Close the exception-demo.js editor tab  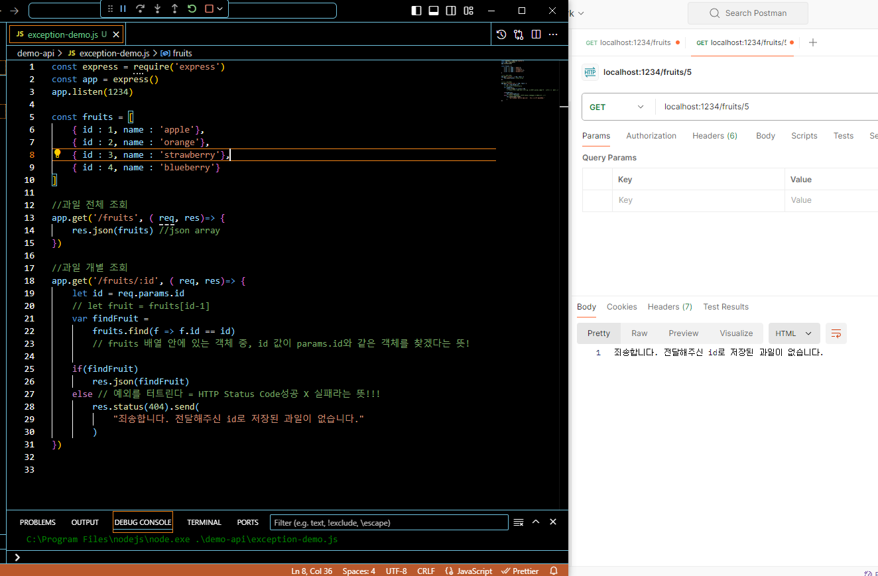click(x=116, y=34)
